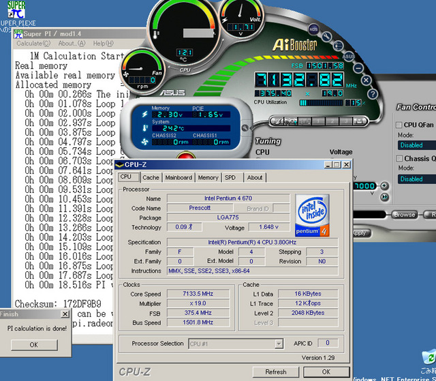This screenshot has height=381, width=436.
Task: Click the 18.516s PI result line
Action: pyautogui.click(x=69, y=285)
